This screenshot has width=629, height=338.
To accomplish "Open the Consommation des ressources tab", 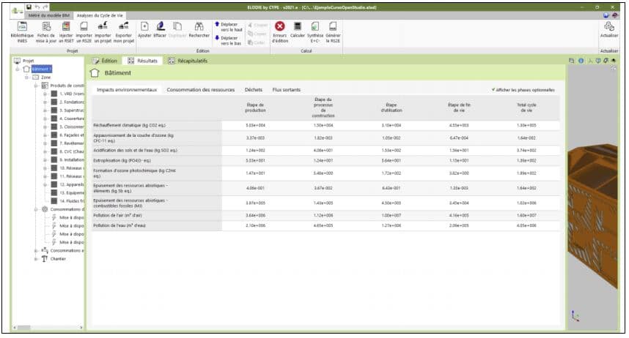I will [x=201, y=90].
